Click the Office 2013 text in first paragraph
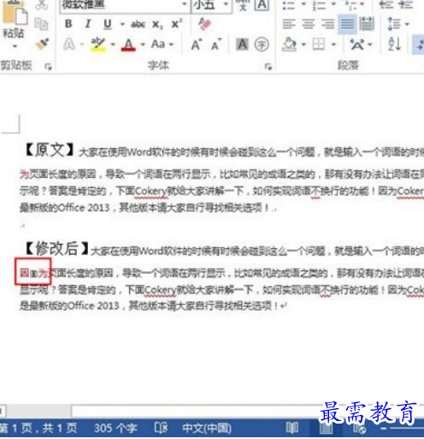This screenshot has height=439, width=424. tap(84, 207)
